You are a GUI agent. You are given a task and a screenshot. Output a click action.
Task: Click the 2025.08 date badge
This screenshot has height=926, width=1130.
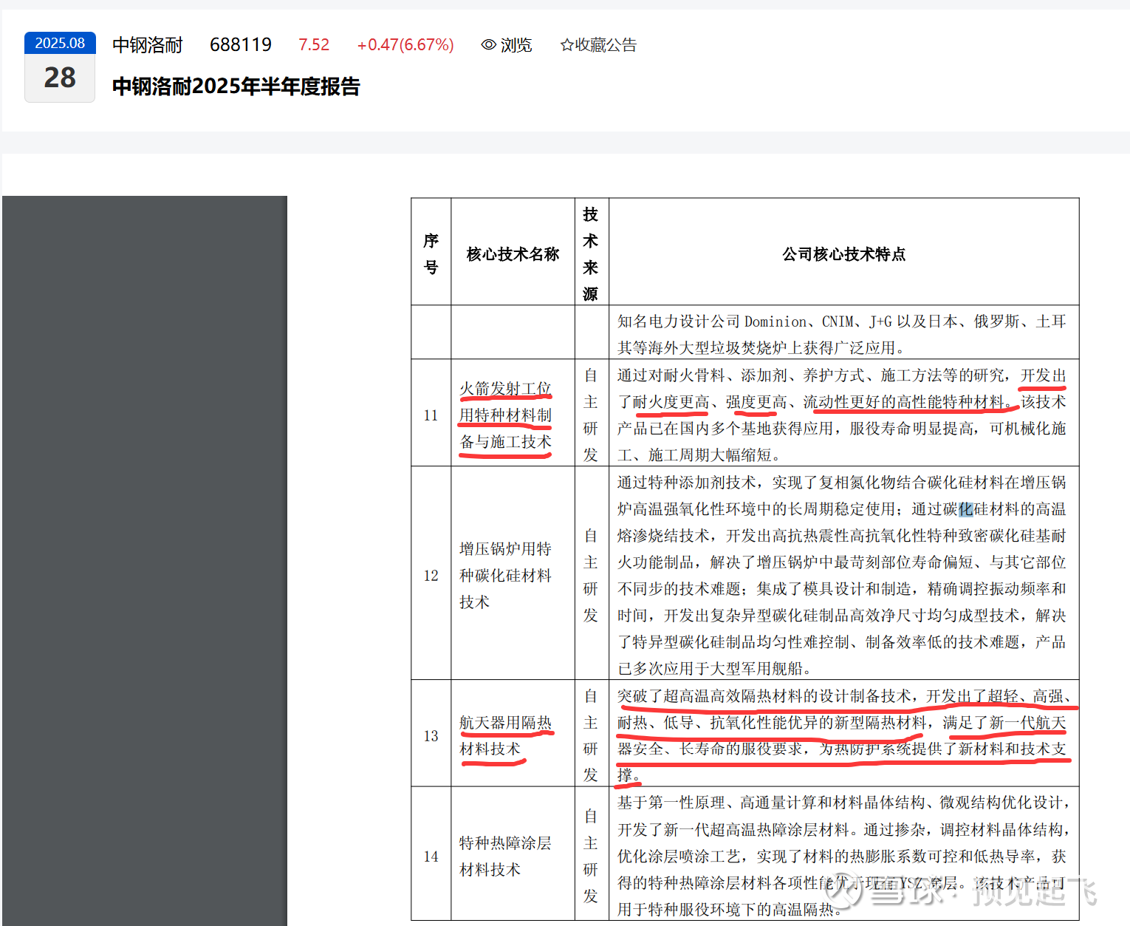click(60, 44)
